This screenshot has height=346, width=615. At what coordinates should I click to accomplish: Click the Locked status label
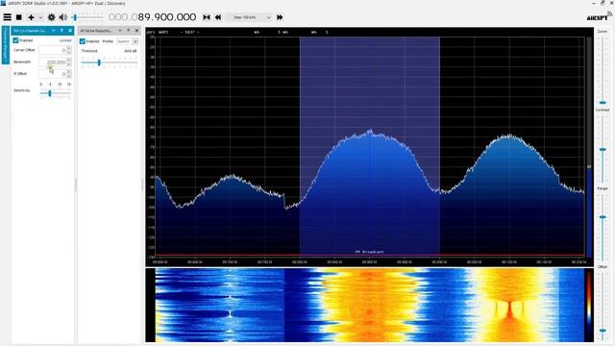coord(65,40)
